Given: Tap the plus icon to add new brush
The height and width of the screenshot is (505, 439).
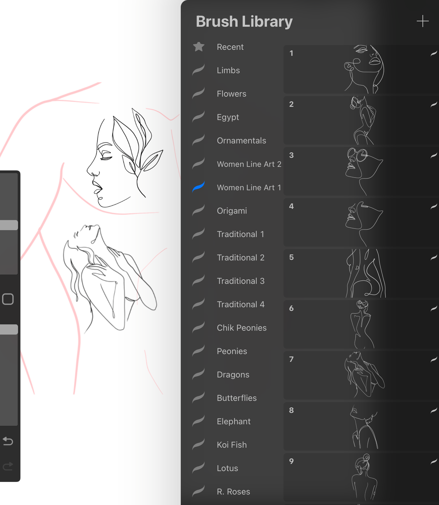Looking at the screenshot, I should (x=422, y=21).
